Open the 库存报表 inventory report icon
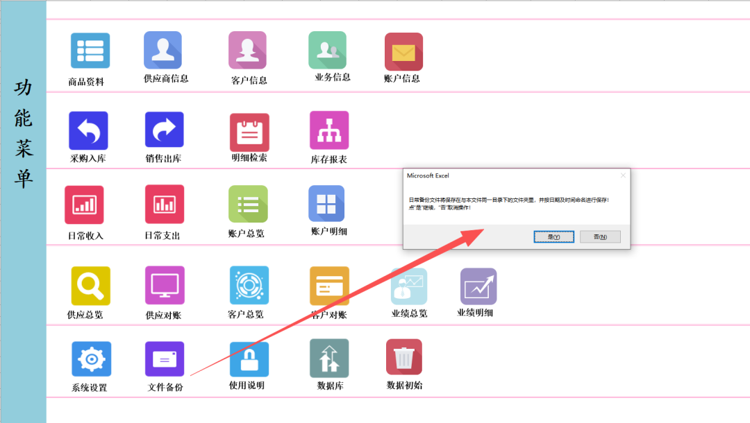This screenshot has width=750, height=423. coord(329,130)
